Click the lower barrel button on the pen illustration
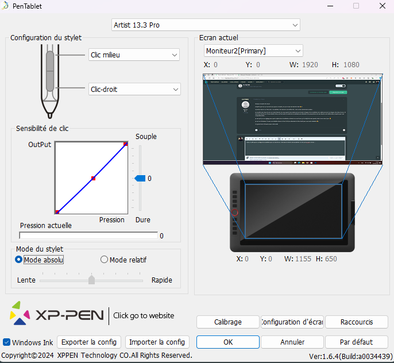Image resolution: width=394 pixels, height=363 pixels. 50,82
